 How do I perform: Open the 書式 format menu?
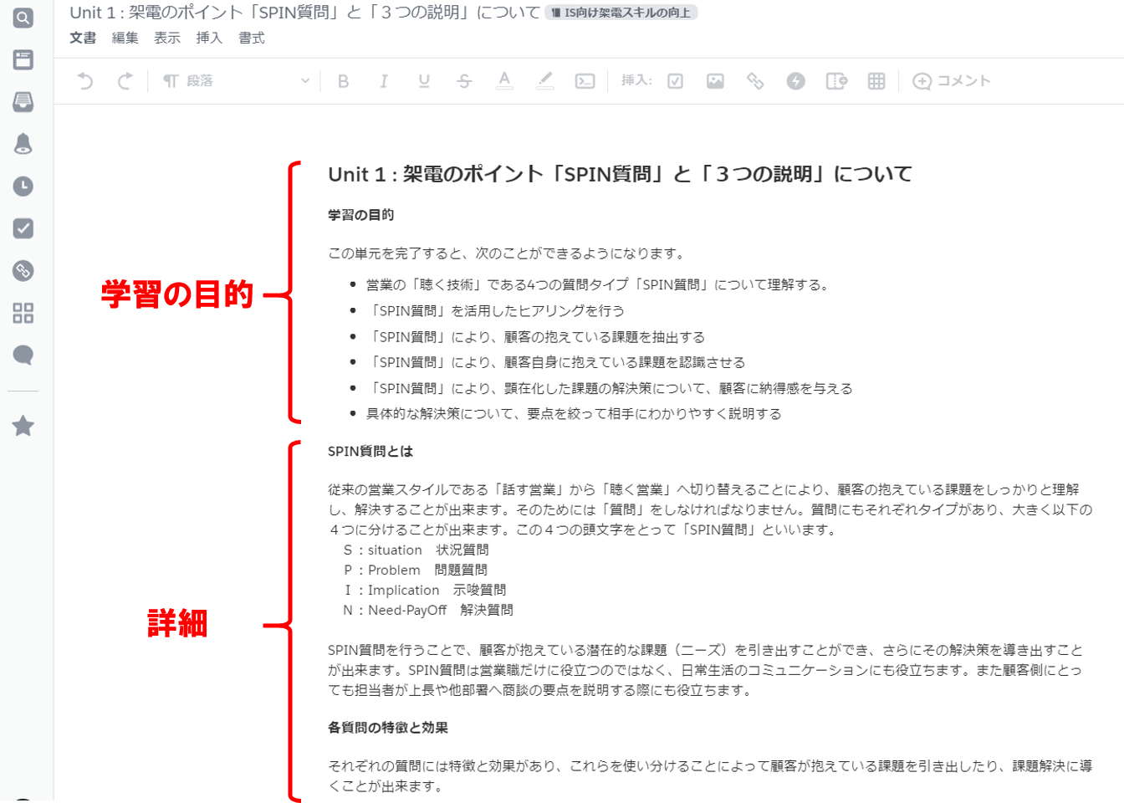pos(251,38)
